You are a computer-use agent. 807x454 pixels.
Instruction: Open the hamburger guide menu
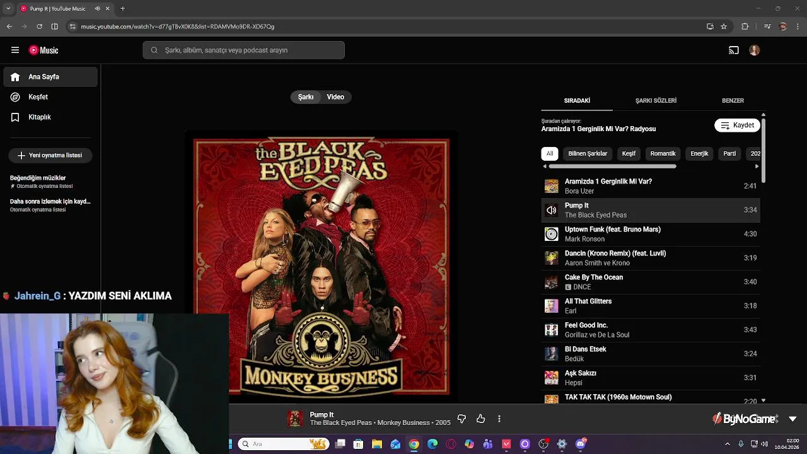click(15, 50)
